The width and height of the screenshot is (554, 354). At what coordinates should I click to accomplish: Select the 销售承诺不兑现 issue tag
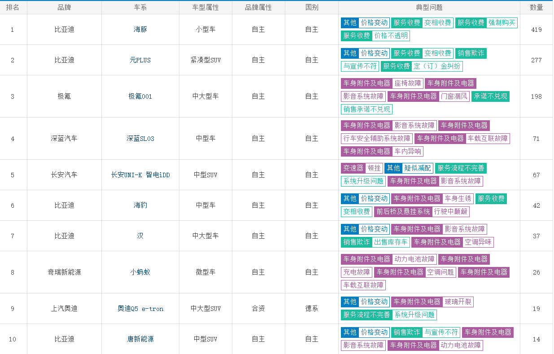(367, 109)
